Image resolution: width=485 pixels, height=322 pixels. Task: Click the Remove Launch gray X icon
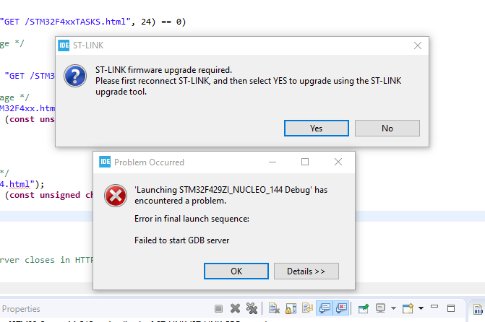click(235, 308)
